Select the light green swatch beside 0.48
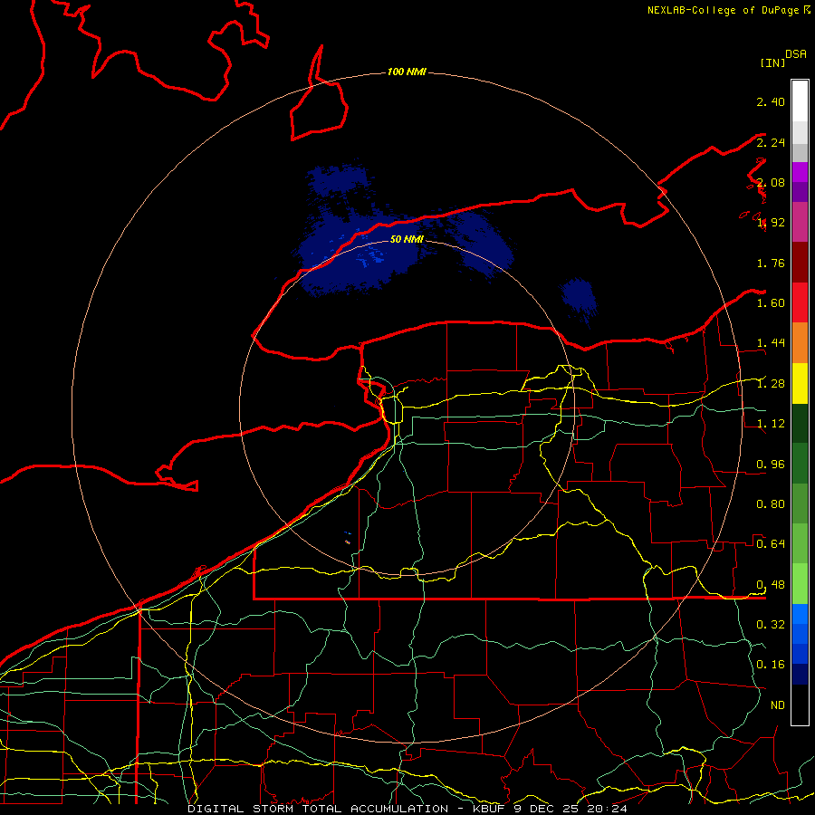 [800, 584]
